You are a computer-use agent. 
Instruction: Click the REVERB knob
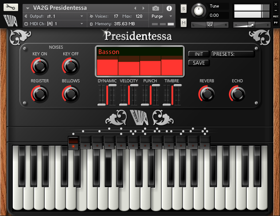point(206,93)
